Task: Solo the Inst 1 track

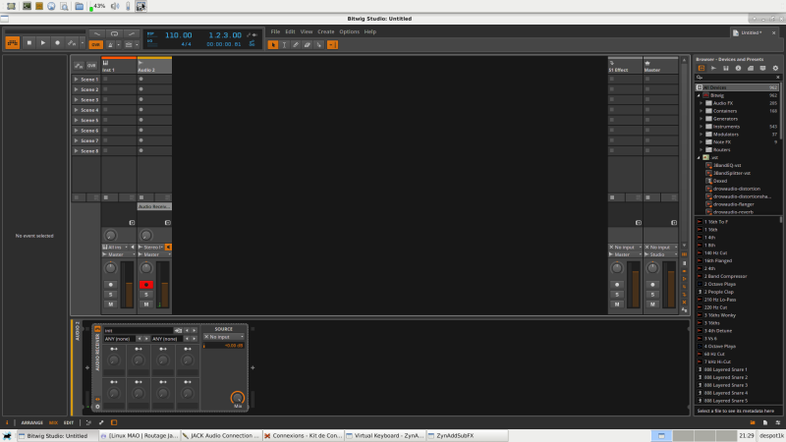Action: (111, 295)
